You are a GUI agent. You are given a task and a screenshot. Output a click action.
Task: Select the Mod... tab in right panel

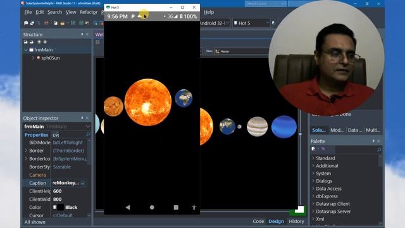point(337,130)
